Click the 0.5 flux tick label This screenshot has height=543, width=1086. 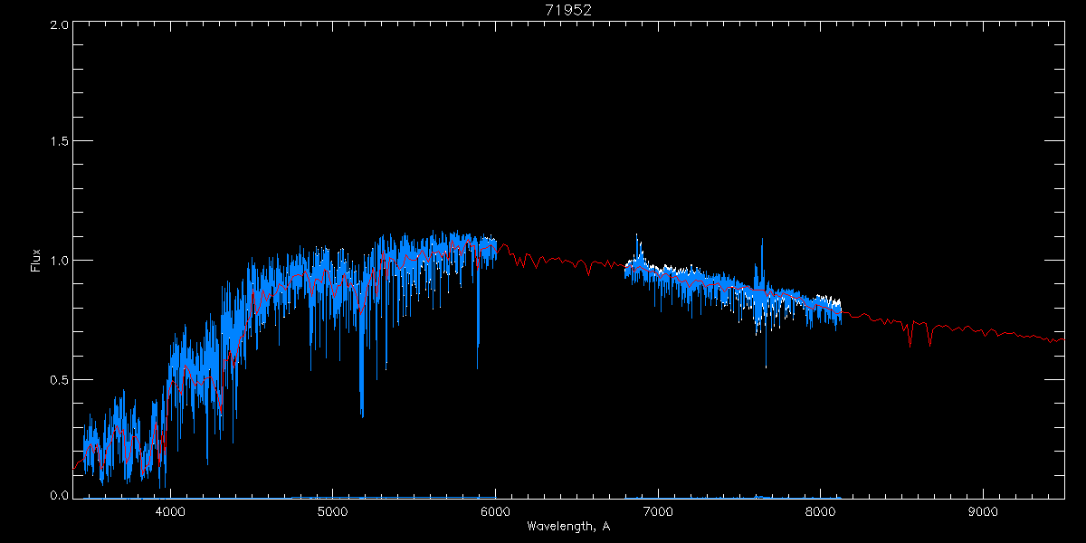click(x=60, y=379)
